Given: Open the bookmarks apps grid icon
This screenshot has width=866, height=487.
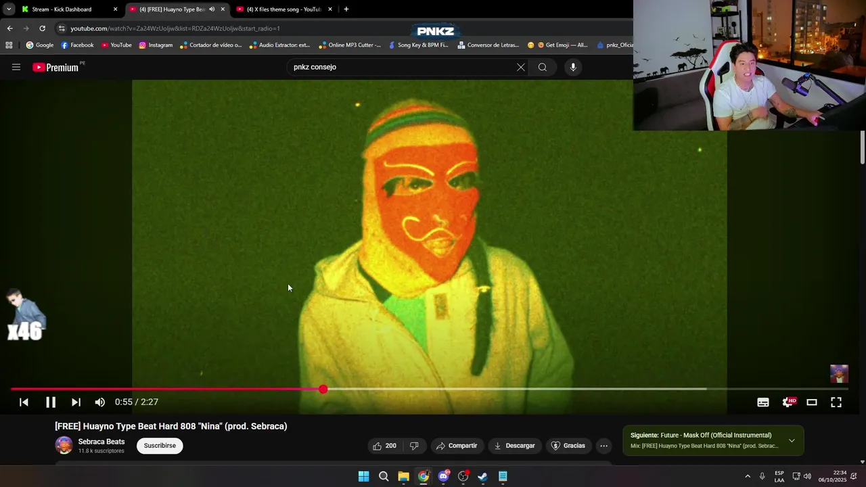Looking at the screenshot, I should click(9, 45).
